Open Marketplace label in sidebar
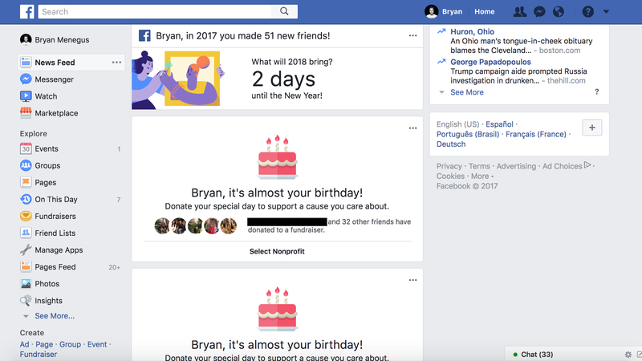Viewport: 642px width, 361px height. (x=56, y=113)
